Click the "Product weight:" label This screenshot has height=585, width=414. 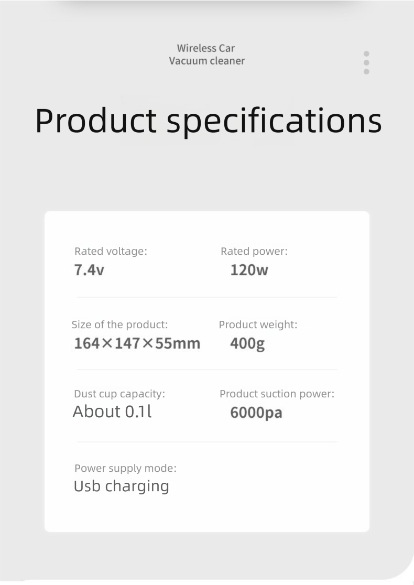(x=258, y=324)
